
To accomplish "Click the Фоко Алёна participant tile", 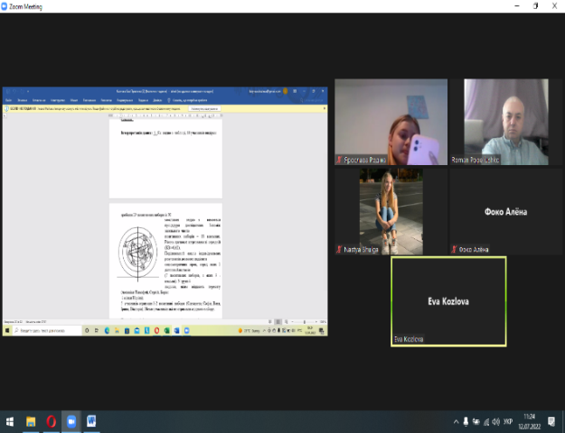I will point(505,212).
